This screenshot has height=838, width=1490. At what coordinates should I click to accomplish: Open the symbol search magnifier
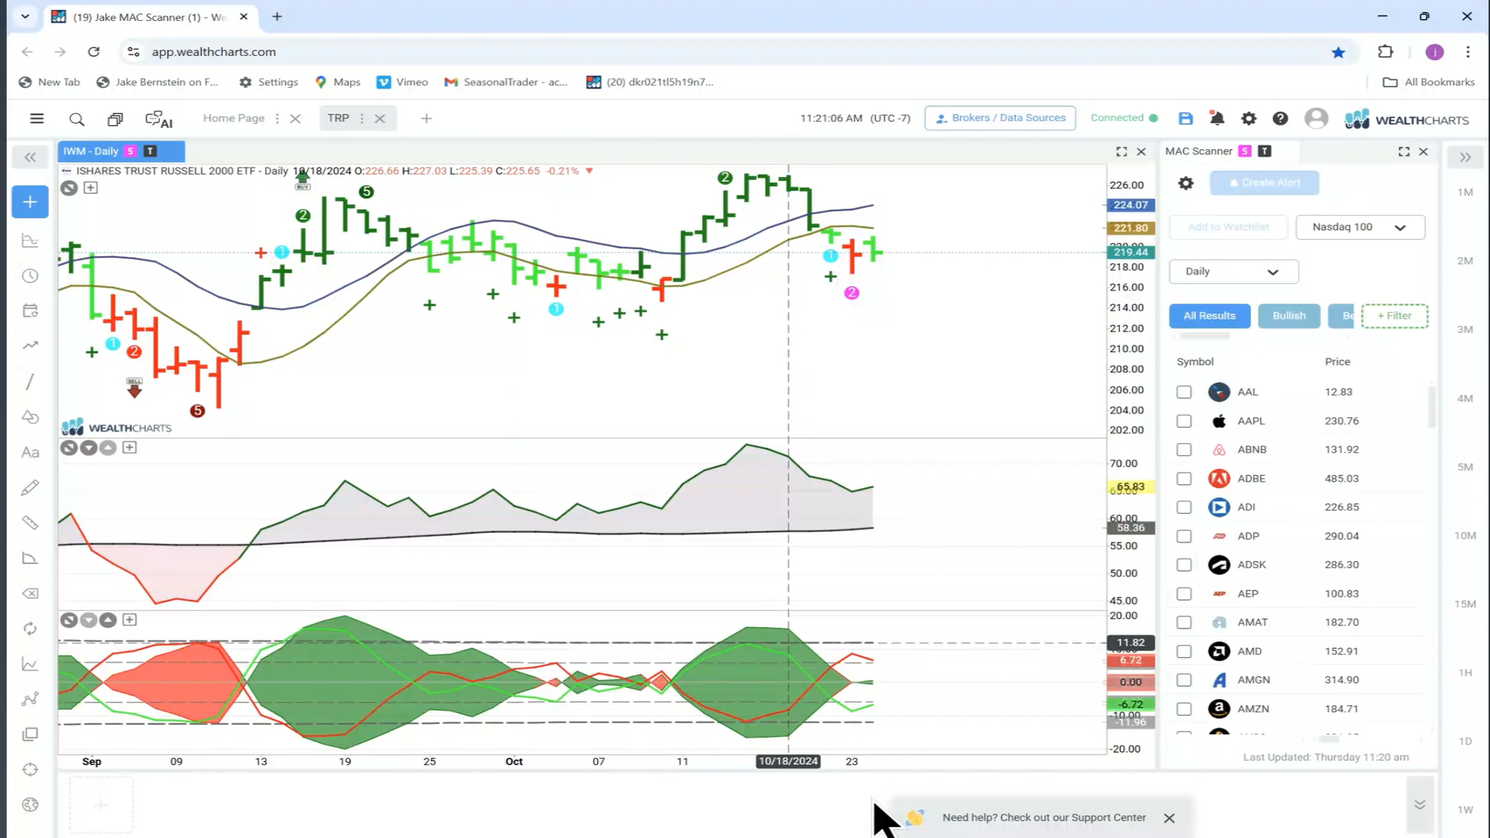click(76, 119)
